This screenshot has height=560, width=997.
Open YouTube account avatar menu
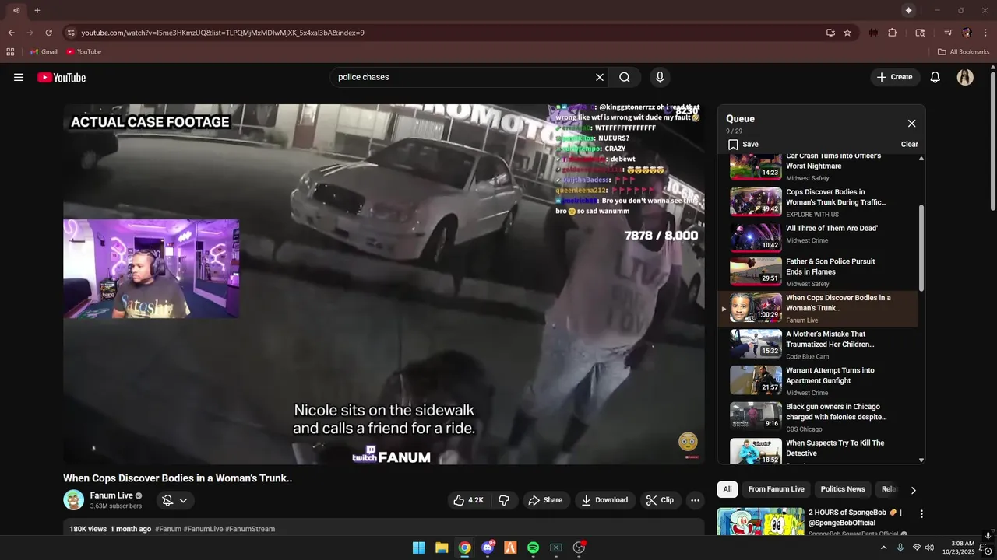(965, 77)
